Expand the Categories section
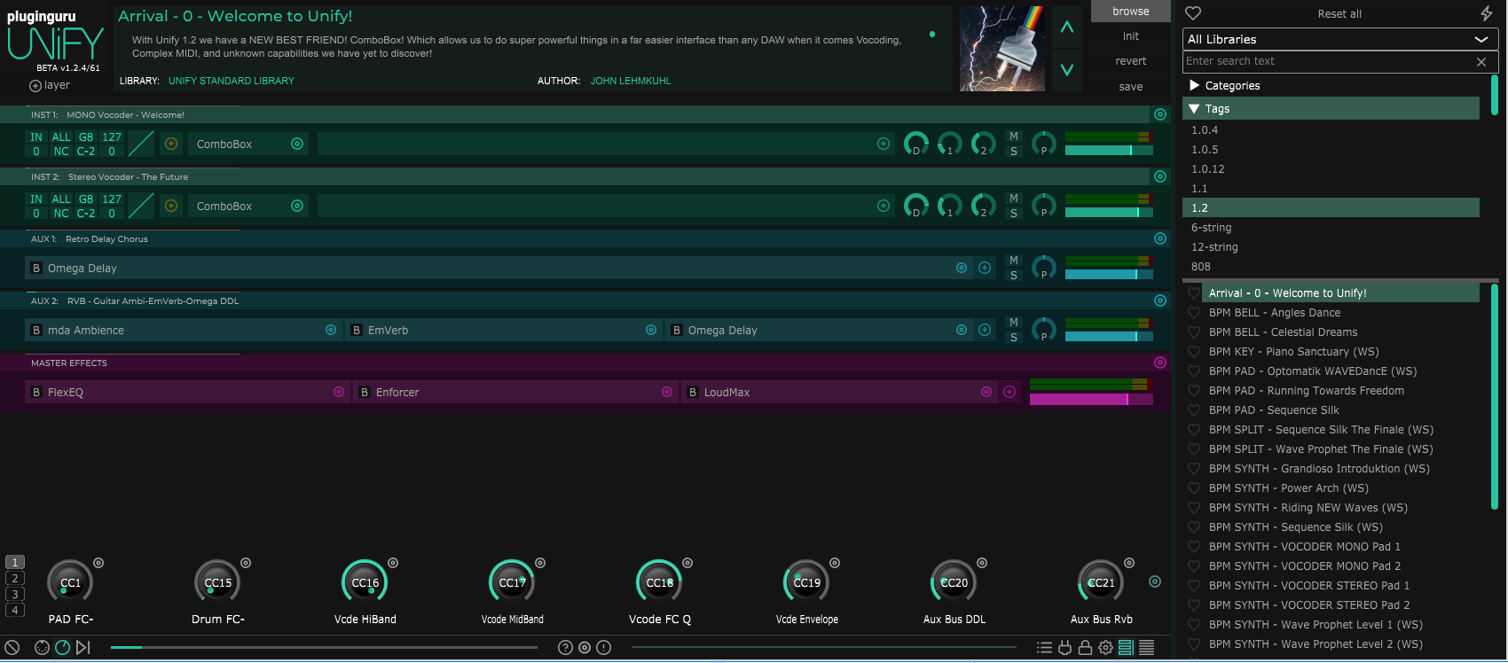Viewport: 1508px width, 663px height. 1331,86
